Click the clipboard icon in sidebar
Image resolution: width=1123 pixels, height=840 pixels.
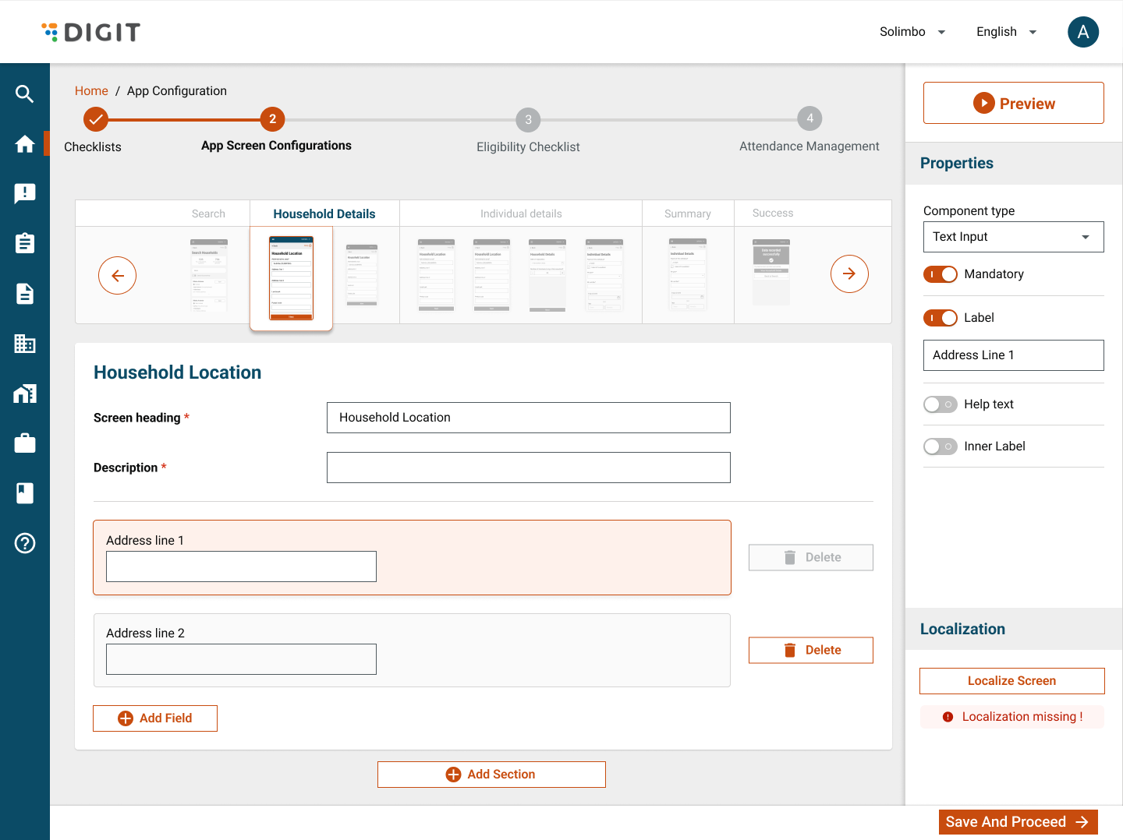click(25, 244)
